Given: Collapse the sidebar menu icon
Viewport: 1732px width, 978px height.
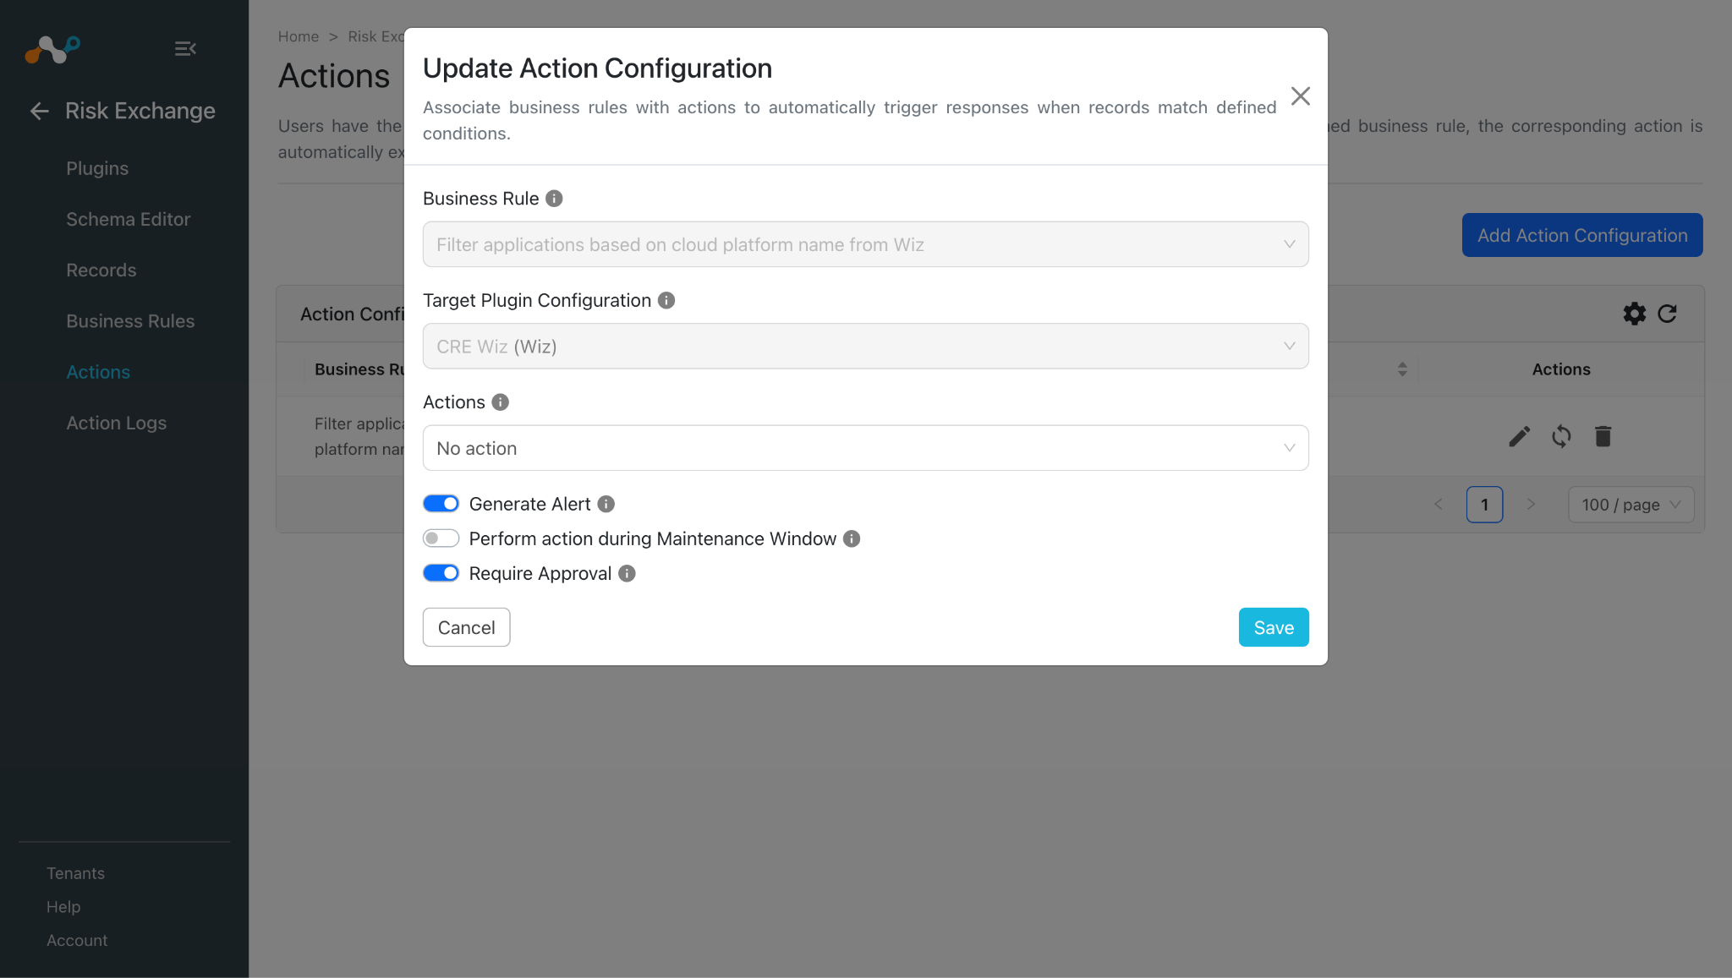Looking at the screenshot, I should pos(185,49).
